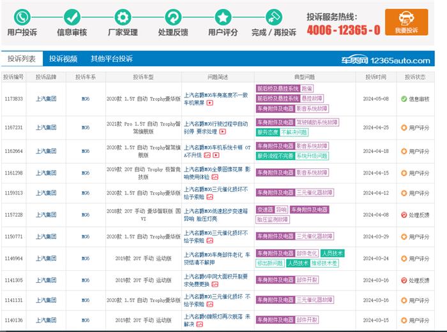The width and height of the screenshot is (447, 332).
Task: Click the 跑偏 tag in row 1173833
Action: [307, 89]
